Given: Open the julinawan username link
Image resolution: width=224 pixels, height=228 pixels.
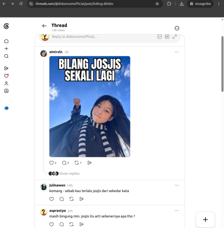Looking at the screenshot, I should pyautogui.click(x=57, y=185).
